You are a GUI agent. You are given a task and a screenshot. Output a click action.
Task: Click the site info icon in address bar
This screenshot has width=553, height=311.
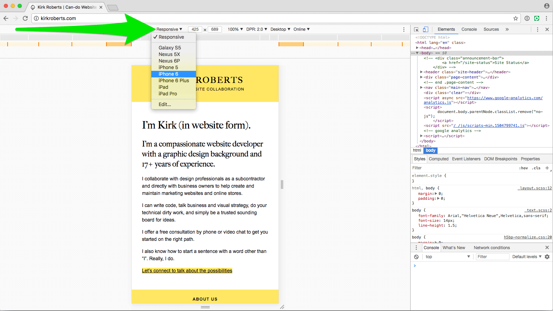36,18
